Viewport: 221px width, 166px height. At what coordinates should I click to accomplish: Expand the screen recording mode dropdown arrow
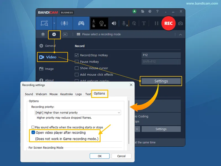54,23
